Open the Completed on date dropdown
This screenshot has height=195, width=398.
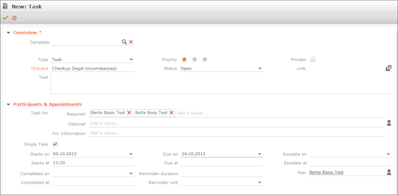coord(131,173)
